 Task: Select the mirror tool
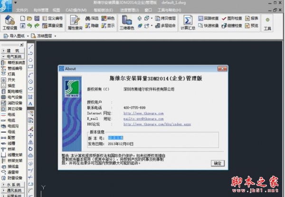click(x=30, y=142)
